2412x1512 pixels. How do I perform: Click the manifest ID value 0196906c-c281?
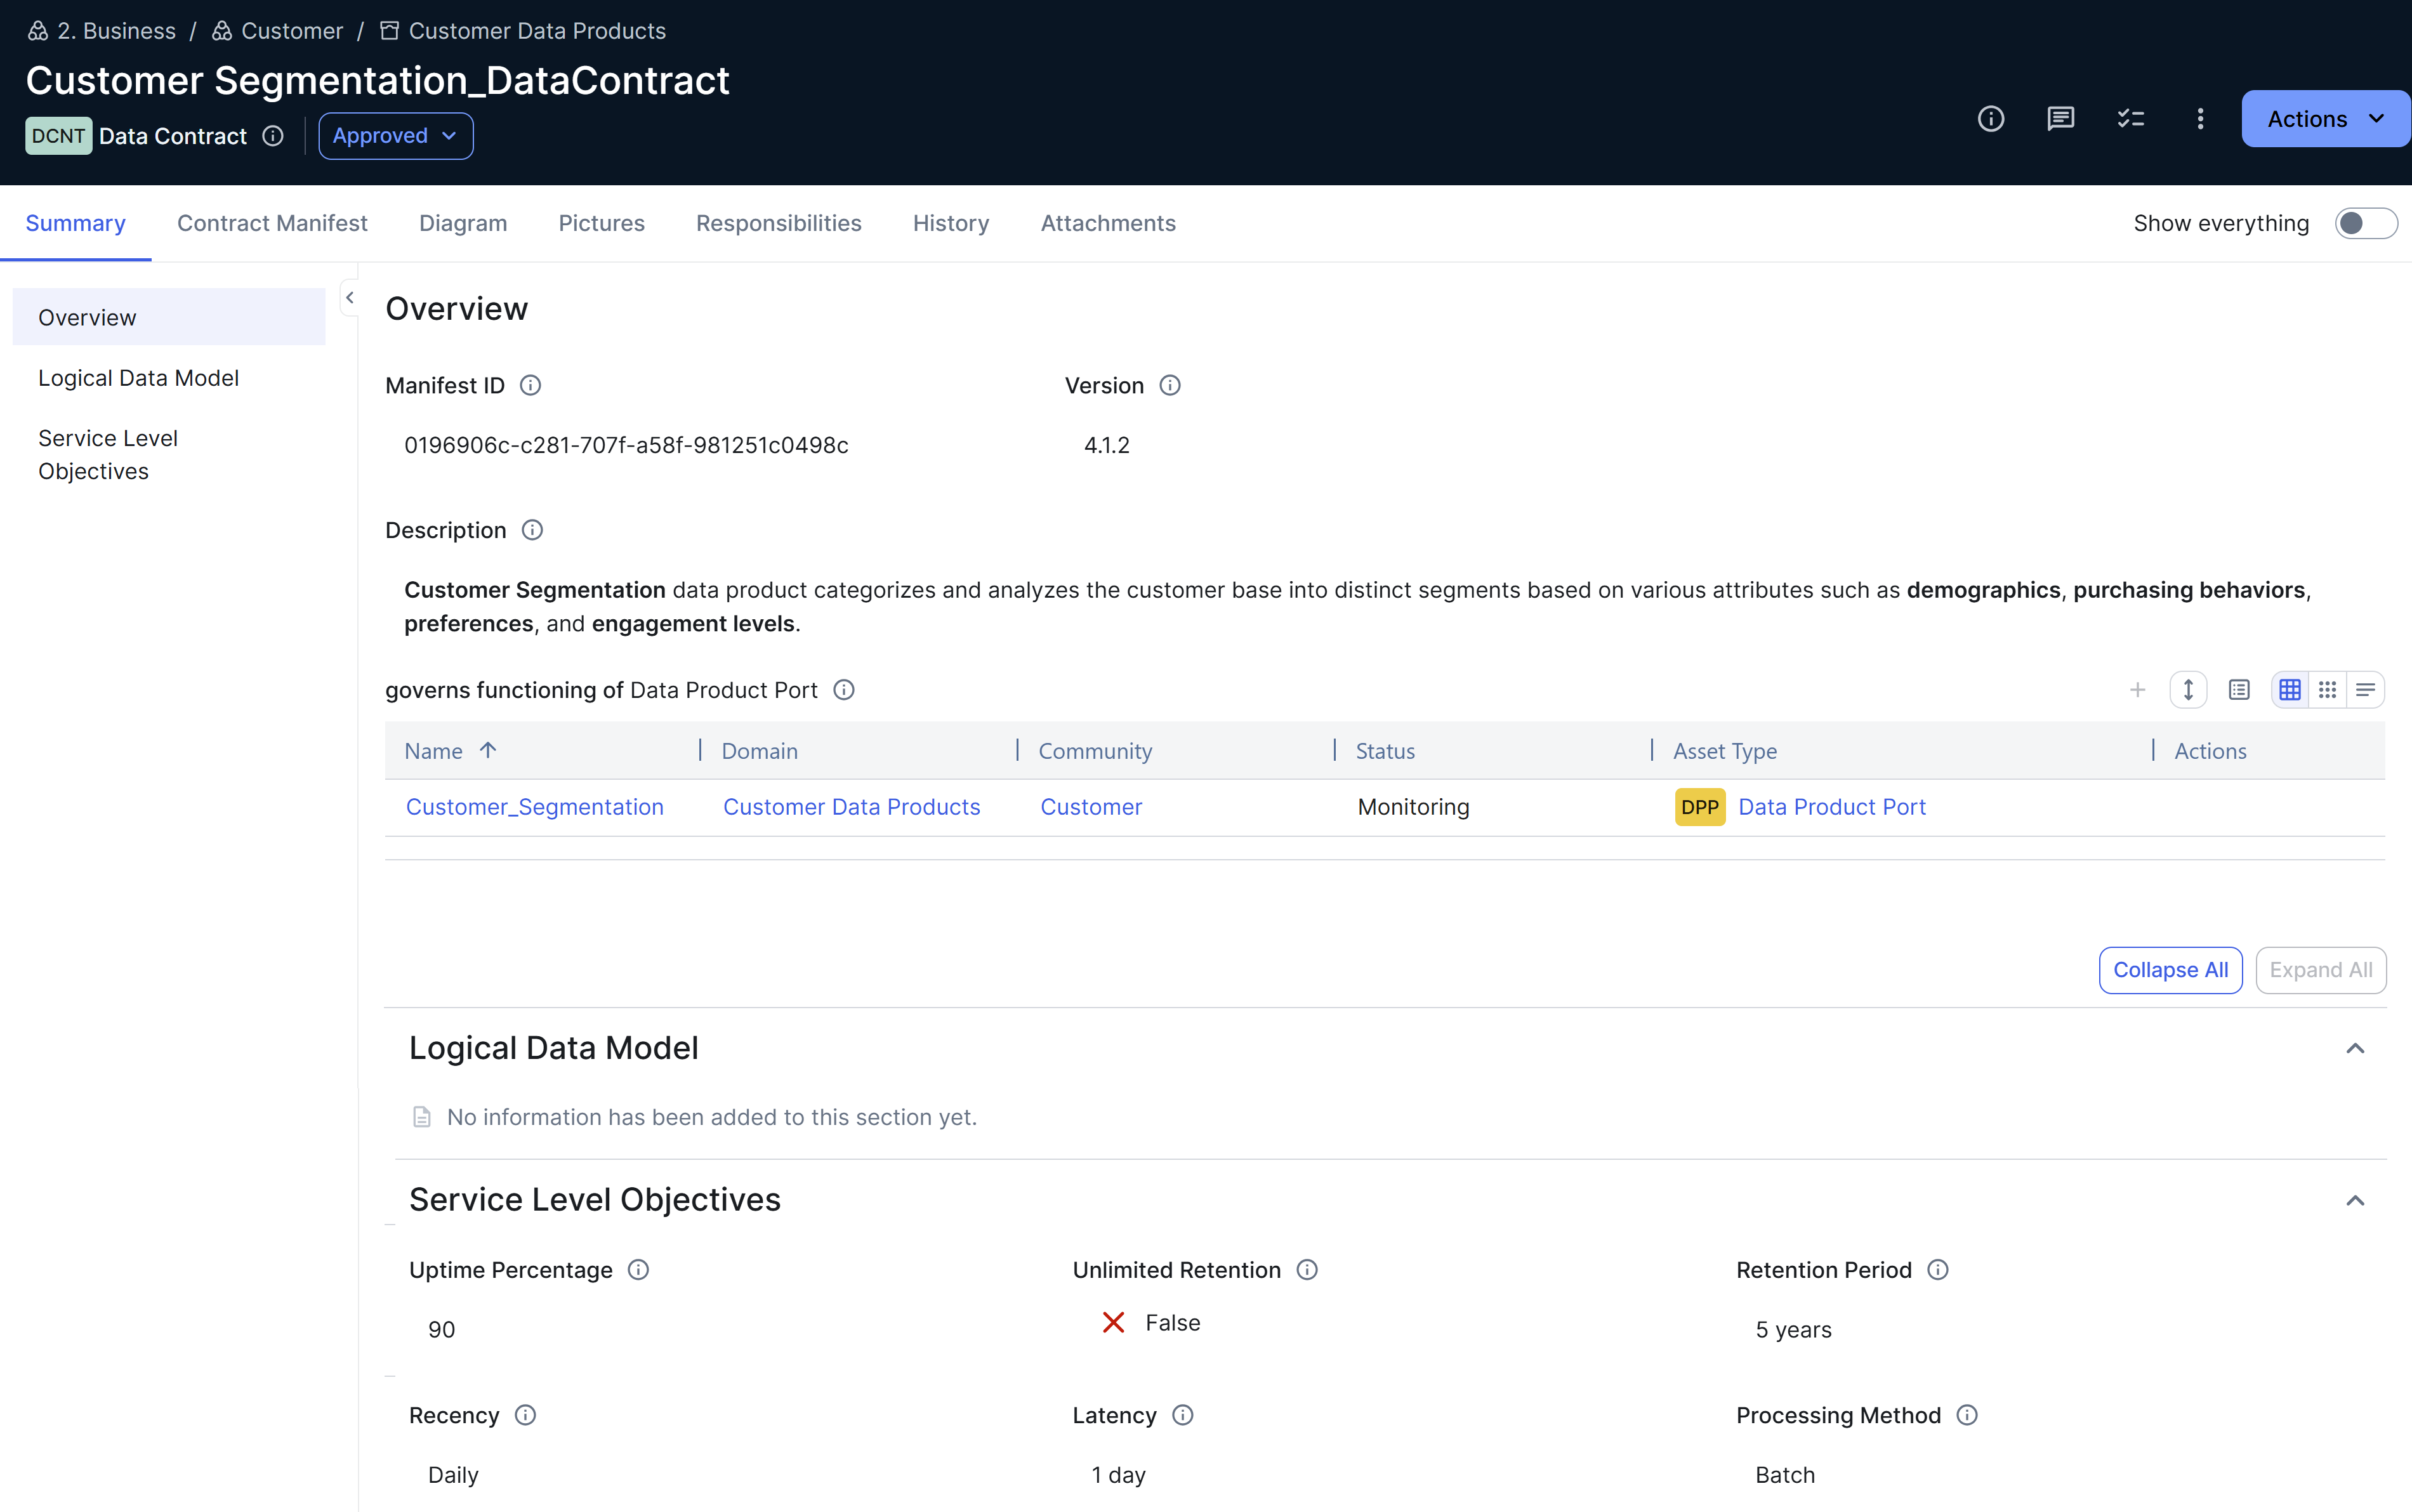tap(626, 445)
